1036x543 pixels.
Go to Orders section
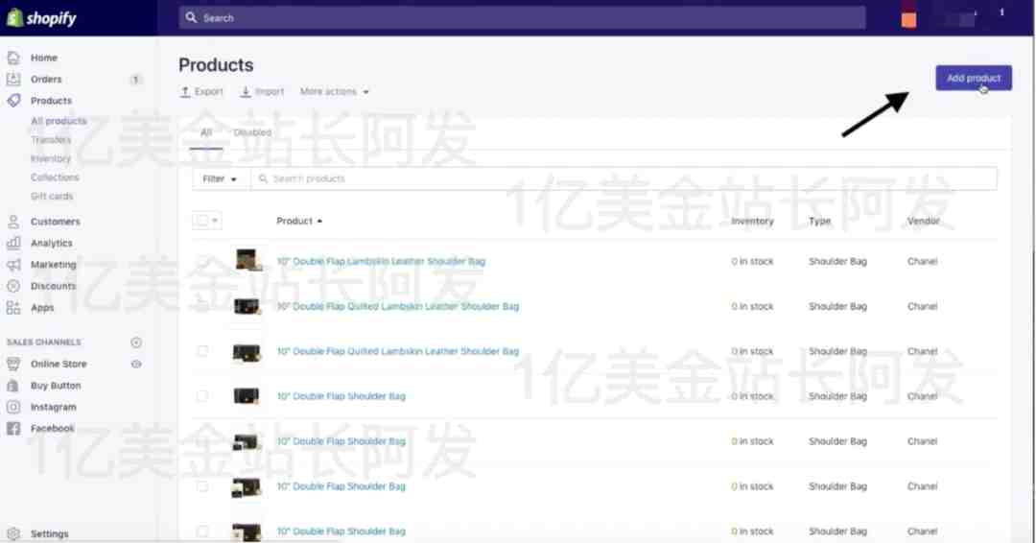click(x=46, y=80)
